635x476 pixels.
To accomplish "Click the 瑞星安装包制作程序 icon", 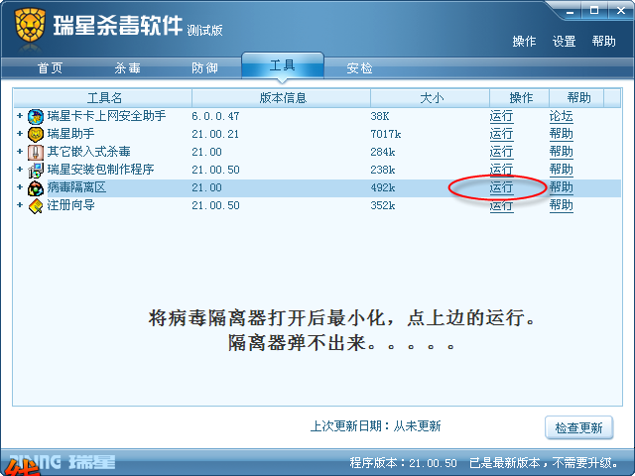I will [36, 170].
